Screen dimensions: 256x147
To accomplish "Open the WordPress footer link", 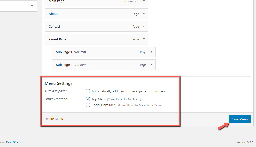I will point(13,142).
